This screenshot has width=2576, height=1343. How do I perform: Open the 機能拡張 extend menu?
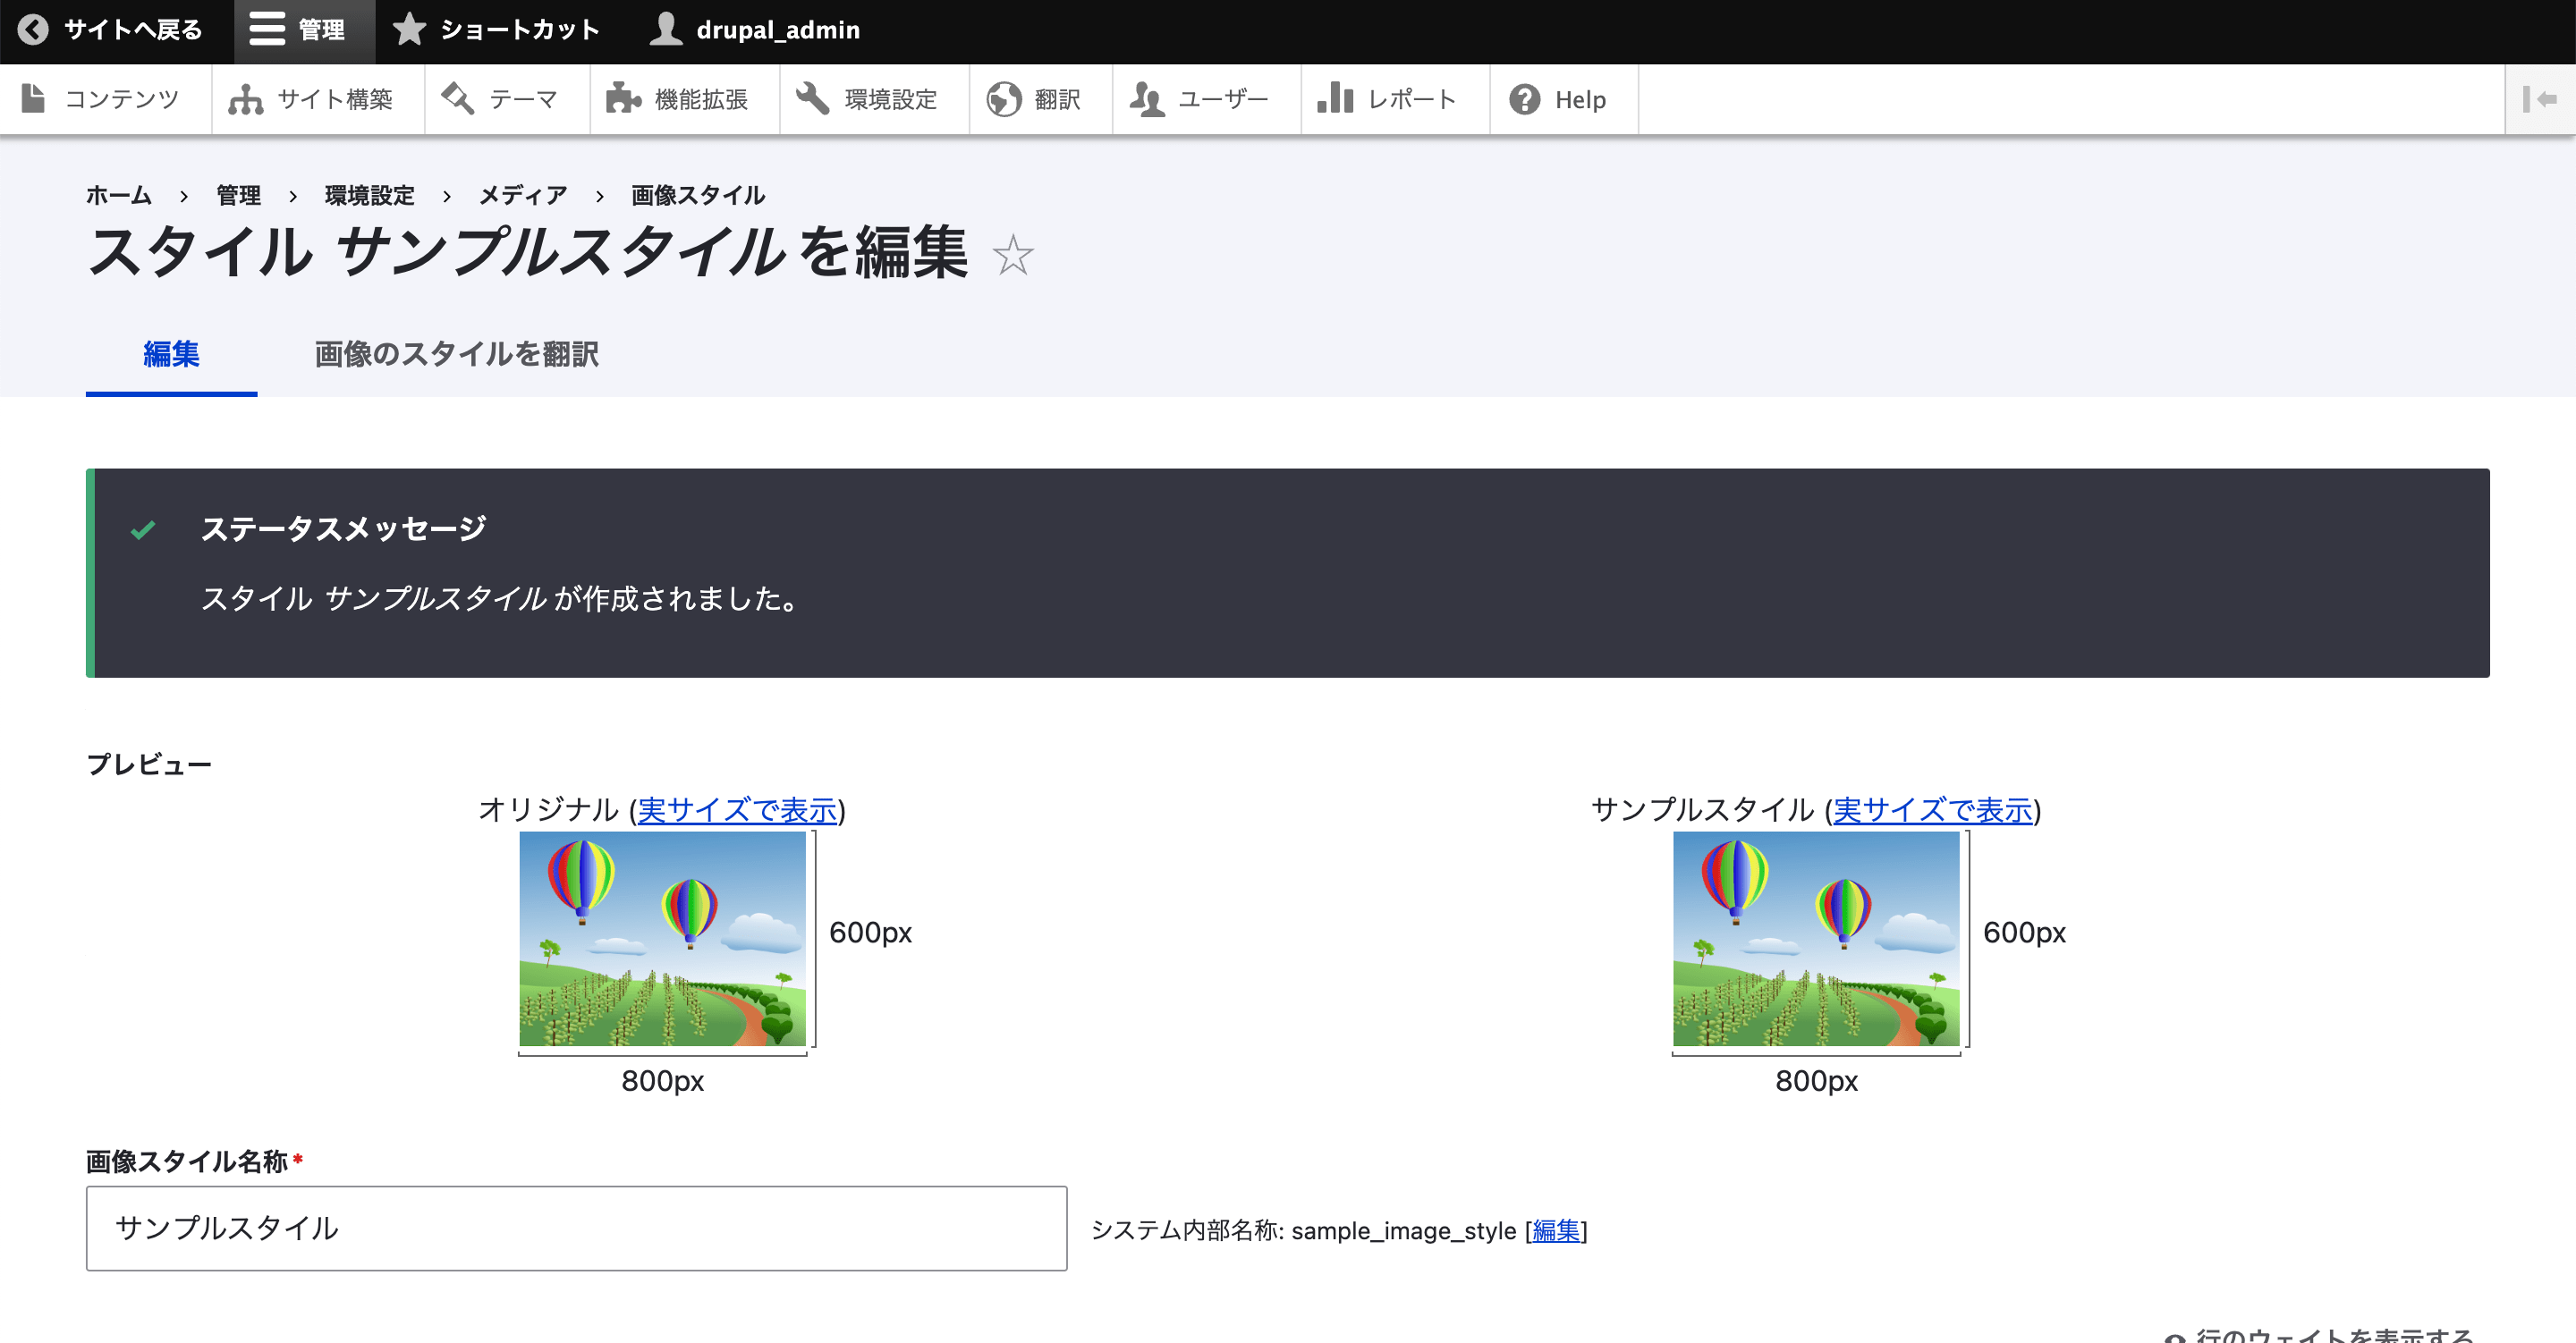(683, 99)
